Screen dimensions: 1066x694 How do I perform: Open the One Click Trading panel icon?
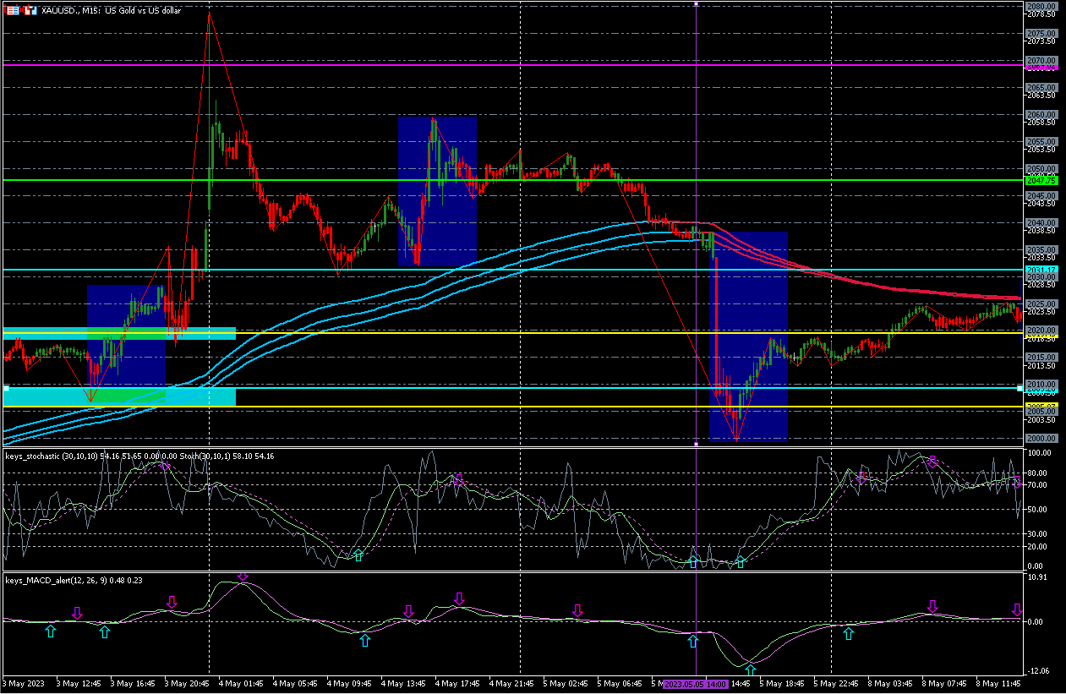point(13,11)
